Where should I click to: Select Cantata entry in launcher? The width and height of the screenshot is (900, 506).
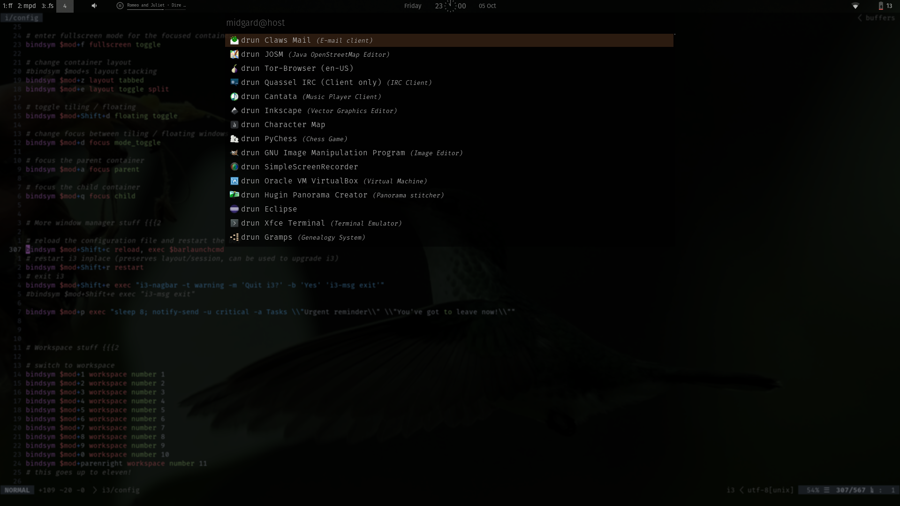pos(449,97)
